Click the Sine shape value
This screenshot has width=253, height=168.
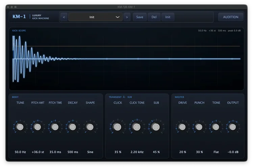[90, 152]
